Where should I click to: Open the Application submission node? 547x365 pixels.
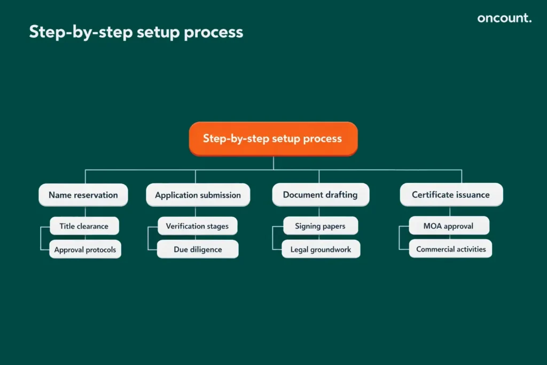point(198,195)
